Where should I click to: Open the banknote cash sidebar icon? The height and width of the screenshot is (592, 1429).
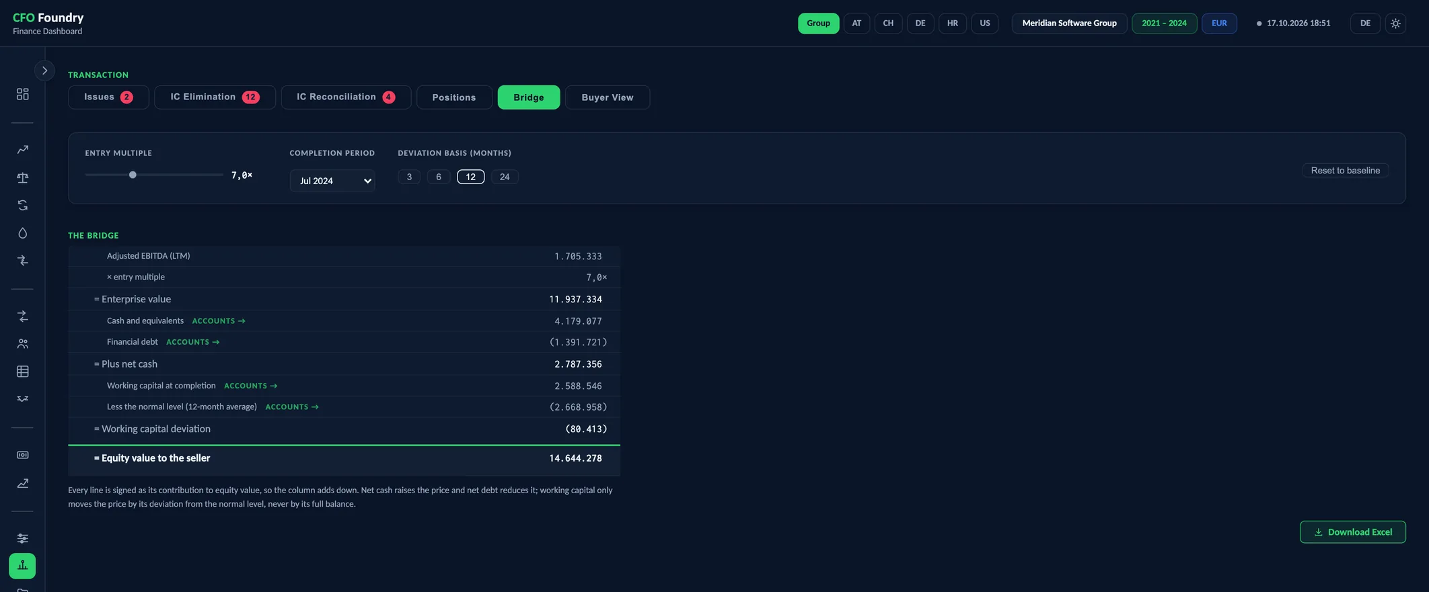[x=22, y=455]
